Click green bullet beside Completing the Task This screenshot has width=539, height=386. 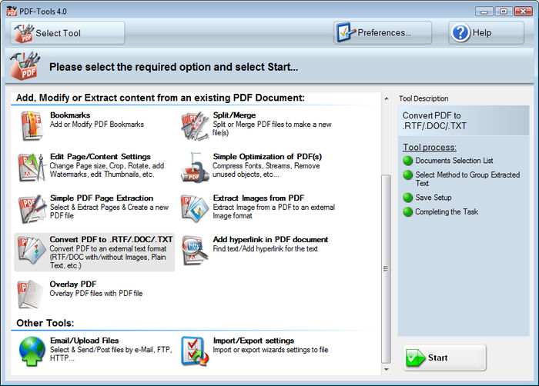(x=407, y=212)
